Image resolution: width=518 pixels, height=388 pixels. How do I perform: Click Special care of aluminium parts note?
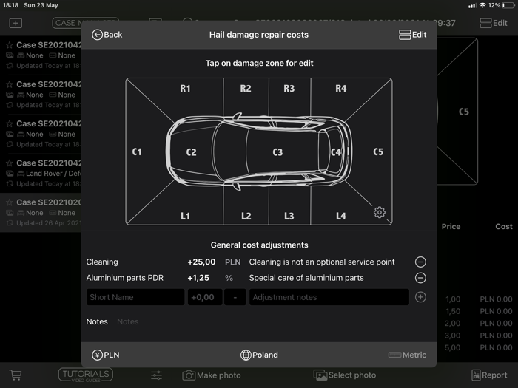coord(306,278)
